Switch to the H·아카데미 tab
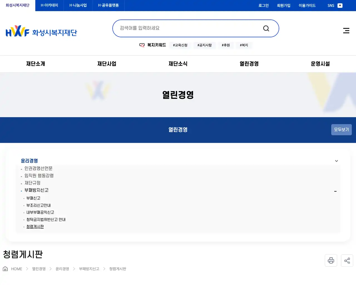This screenshot has width=356, height=285. point(49,5)
